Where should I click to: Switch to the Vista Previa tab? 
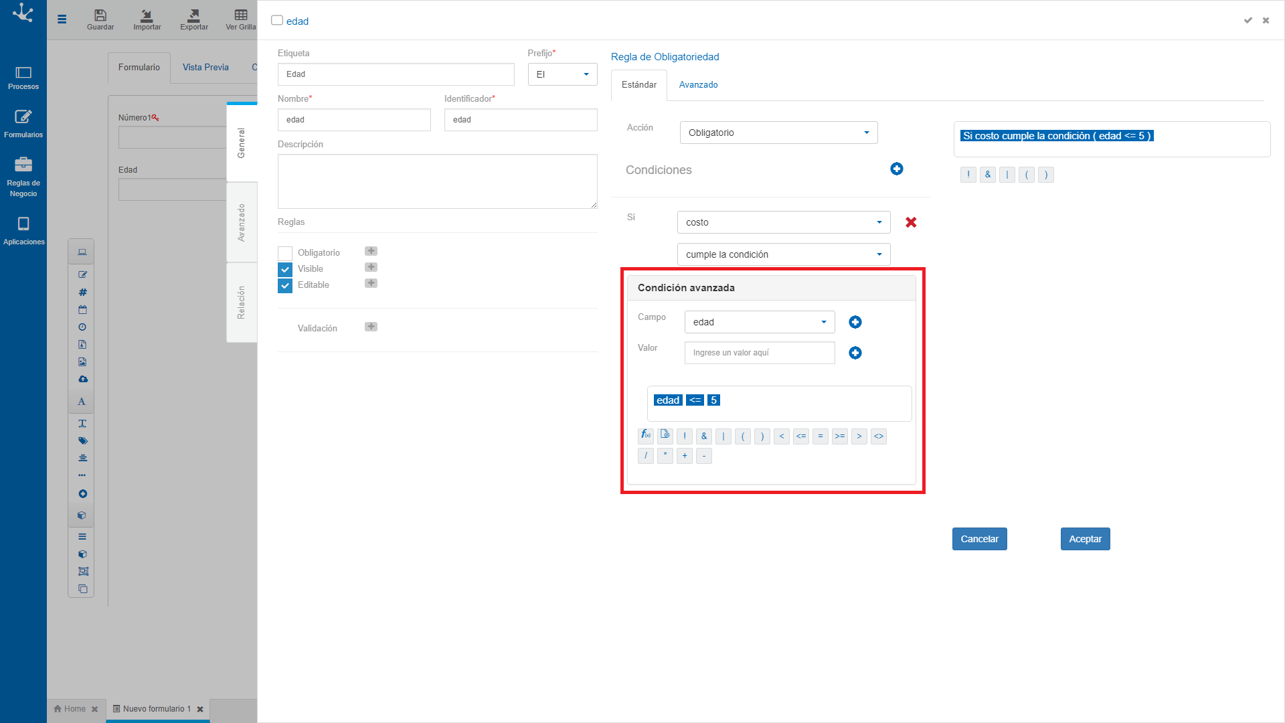pyautogui.click(x=205, y=68)
